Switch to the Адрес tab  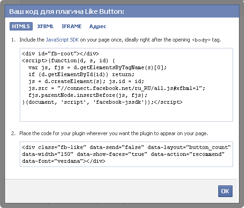pos(98,26)
